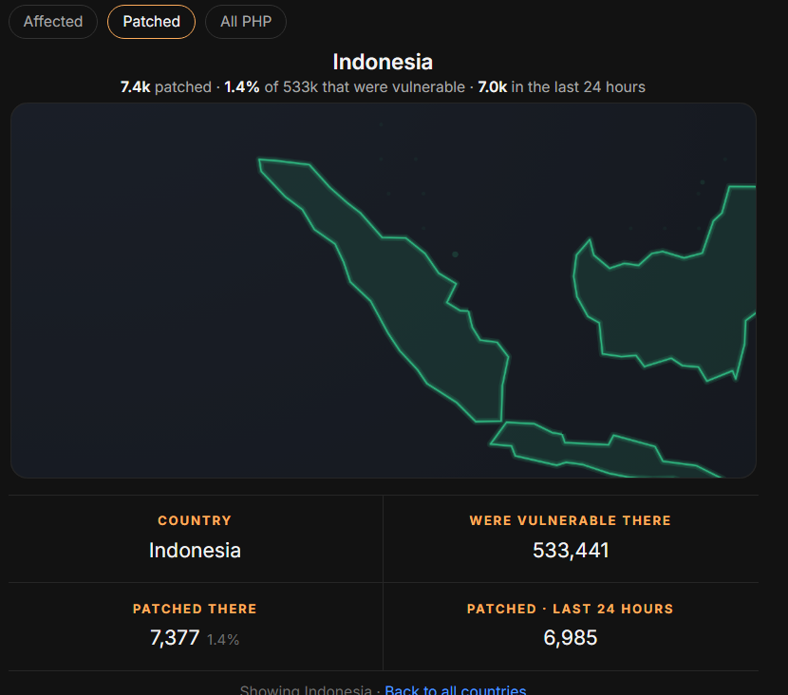
Task: Click the 6,985 value
Action: [570, 638]
